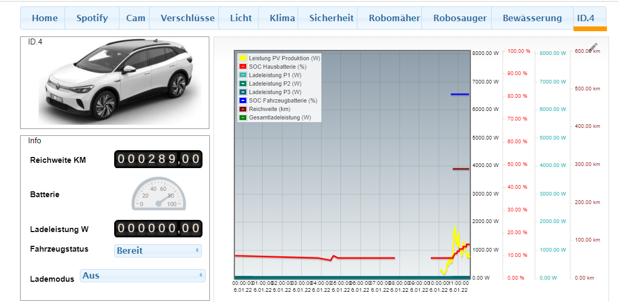Open the Fahrzeugstatus dropdown showing Bereit
This screenshot has width=618, height=305.
click(x=158, y=251)
